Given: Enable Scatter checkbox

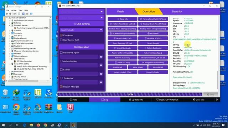Looking at the screenshot, I should point(61,70).
